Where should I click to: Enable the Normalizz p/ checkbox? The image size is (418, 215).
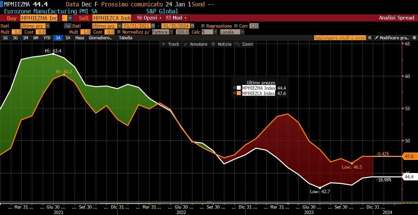point(119,32)
